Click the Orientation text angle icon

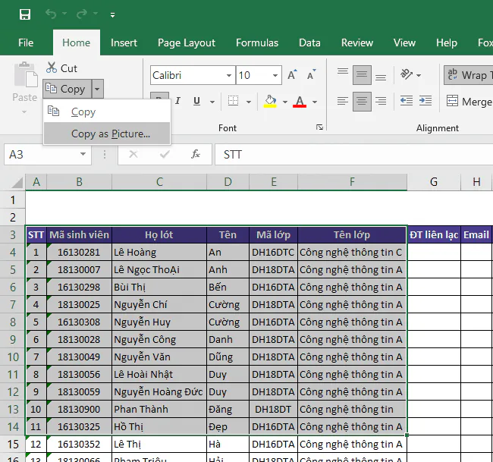pyautogui.click(x=407, y=75)
